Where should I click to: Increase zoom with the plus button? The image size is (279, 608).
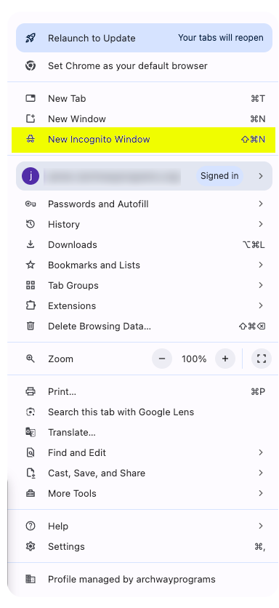coord(225,359)
